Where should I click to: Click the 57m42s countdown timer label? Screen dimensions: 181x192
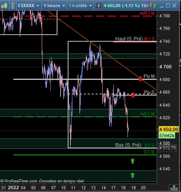pos(167,135)
